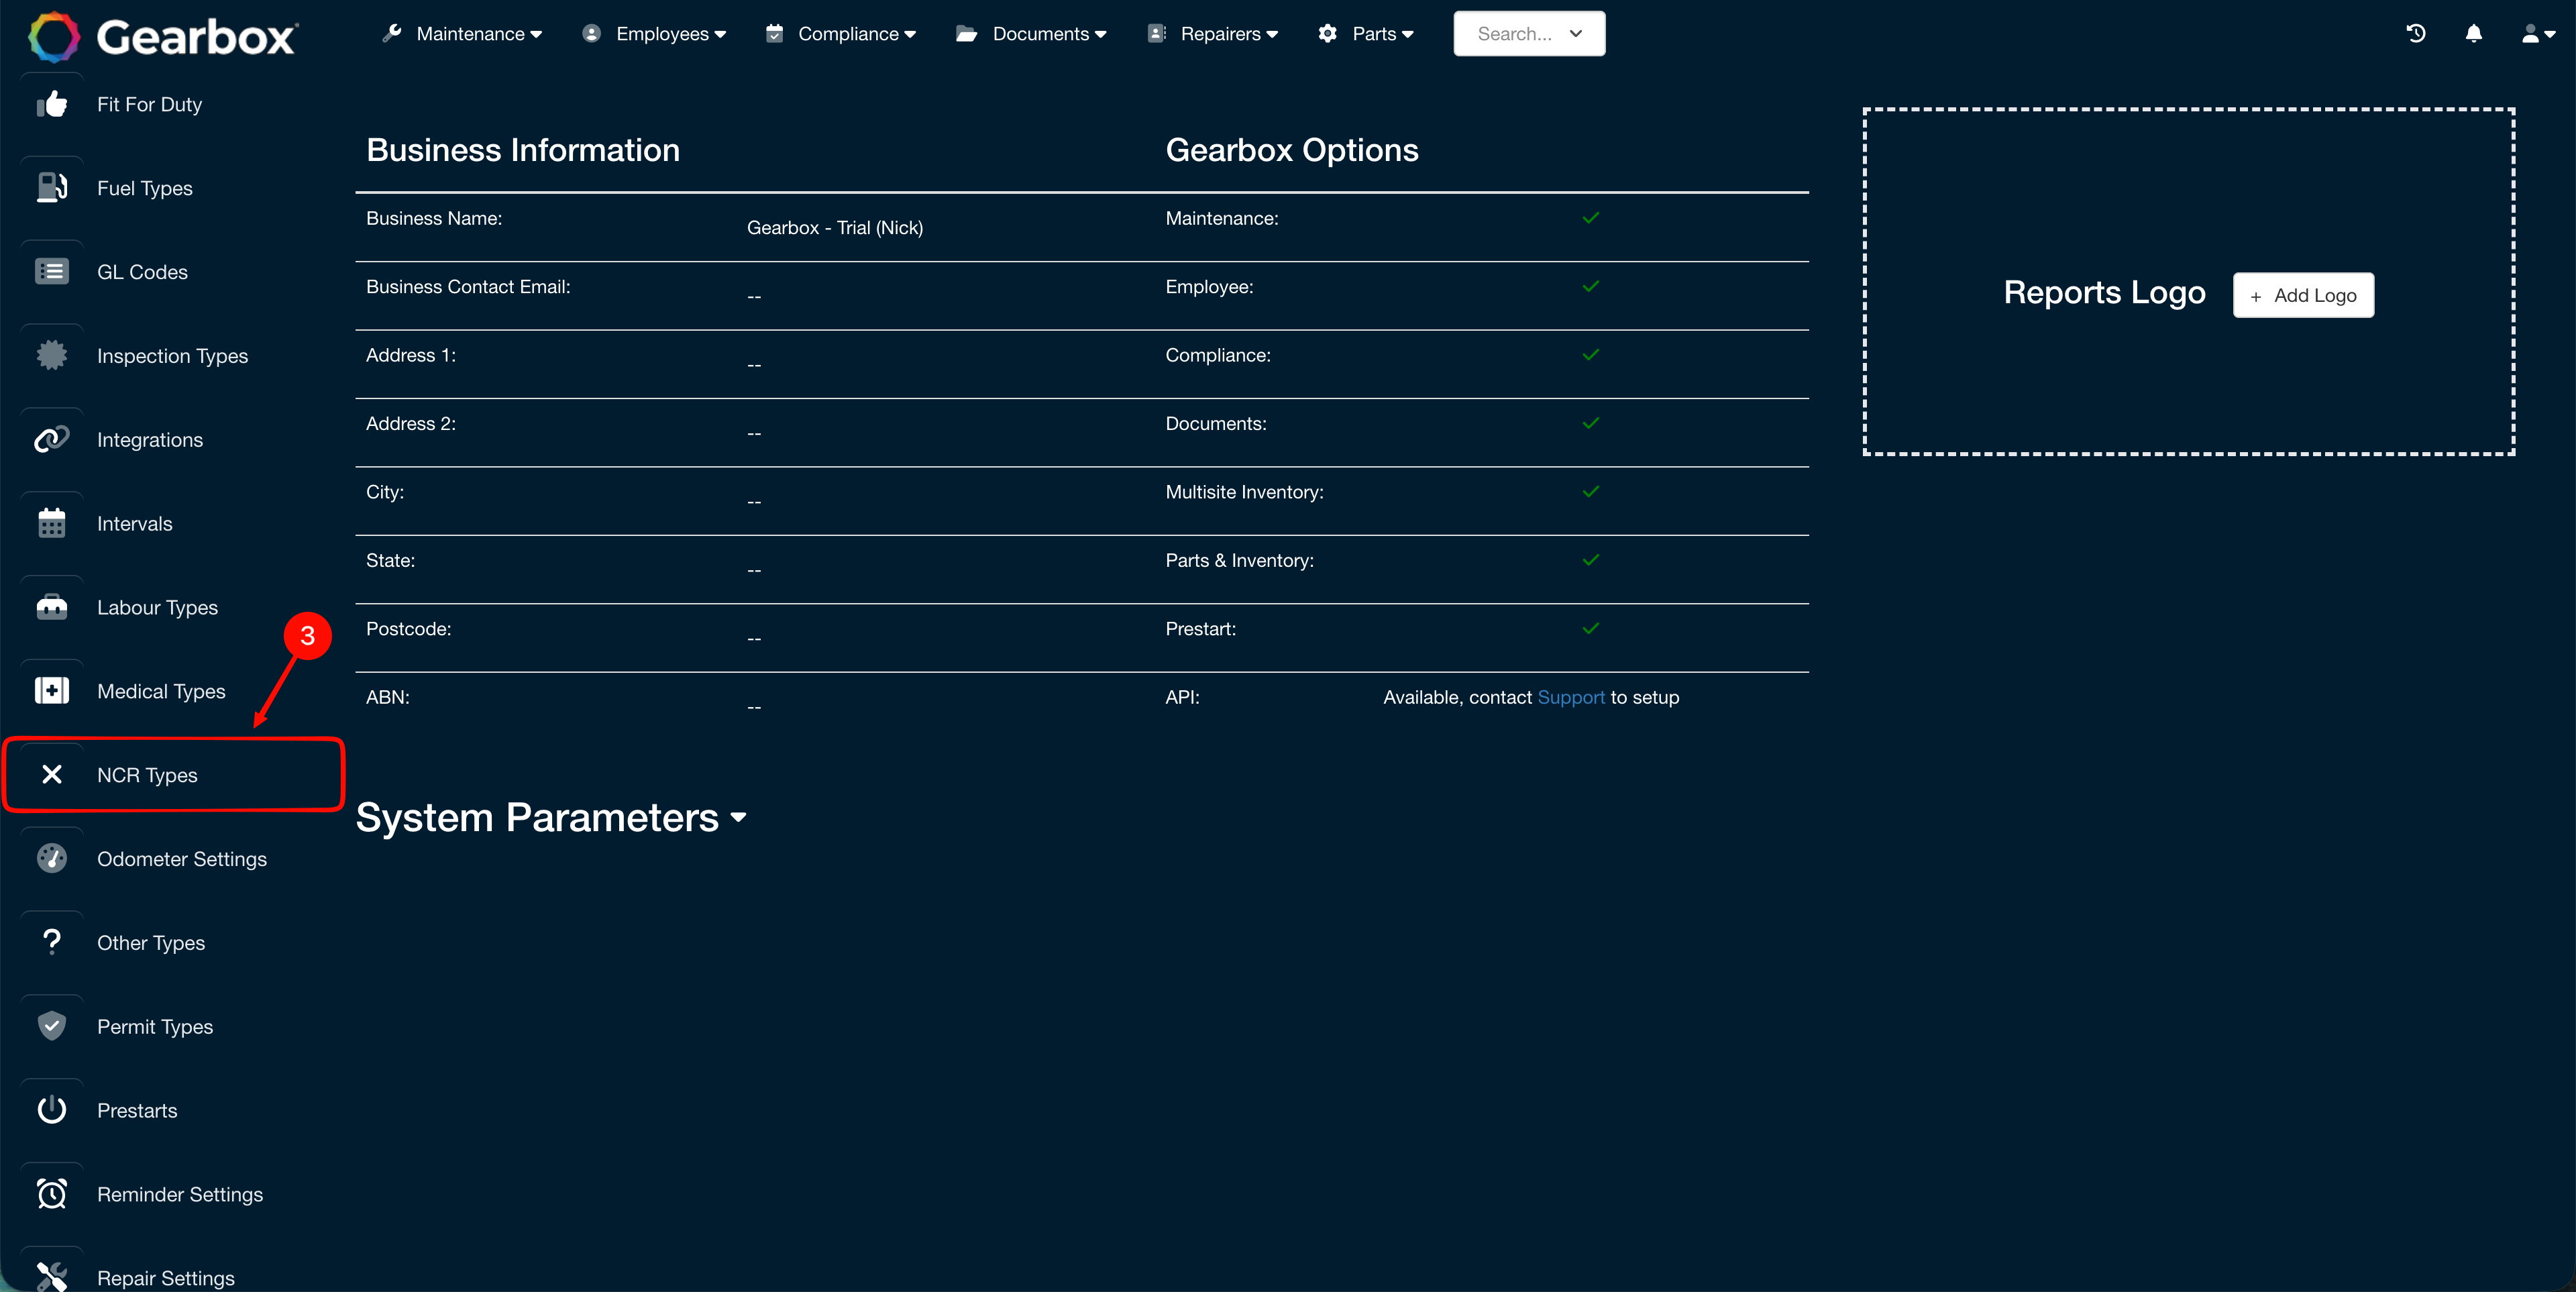Follow the Support link
Screen dimensions: 2576x1292
point(1570,697)
